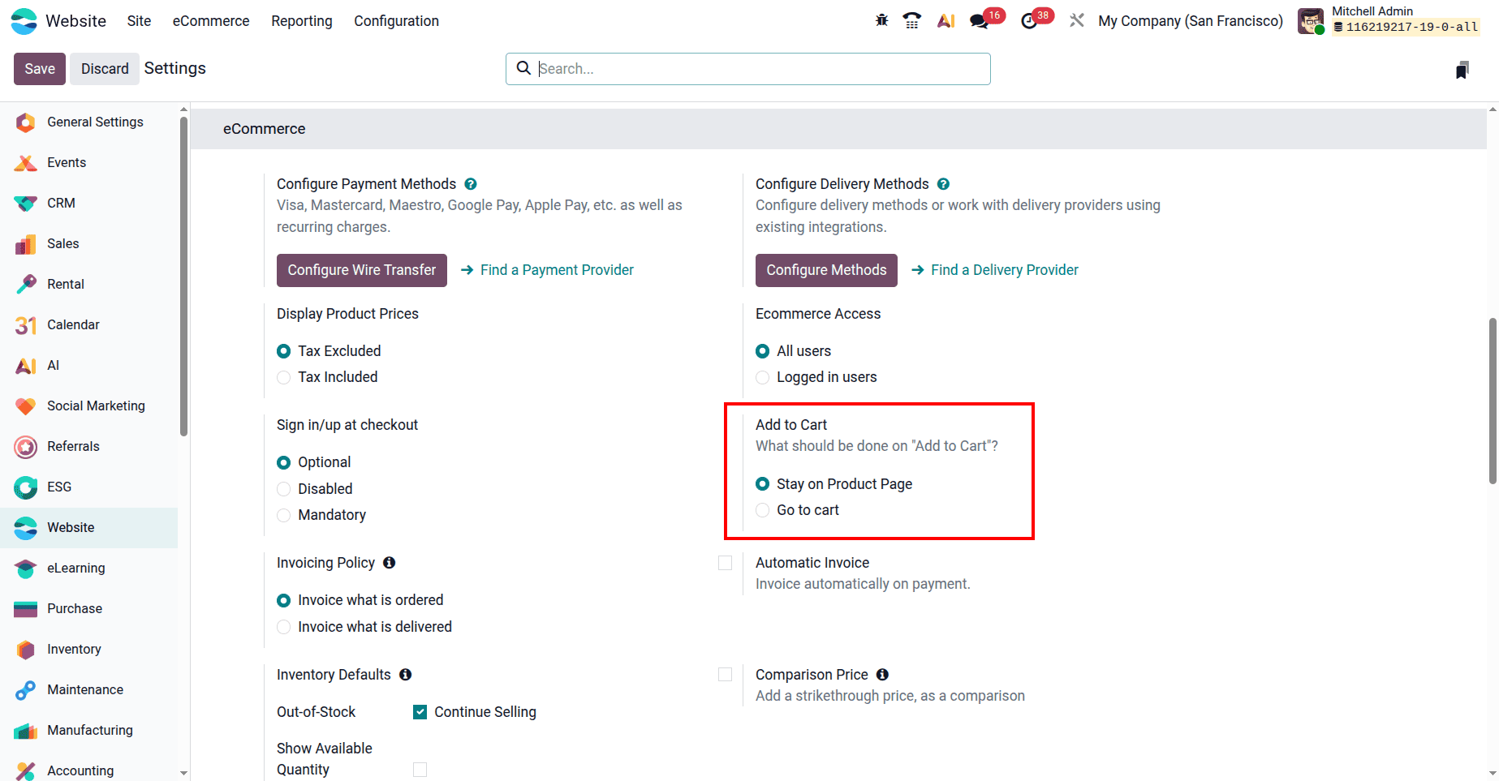Screen dimensions: 1499x781
Task: Select Website in the sidebar
Action: point(88,528)
